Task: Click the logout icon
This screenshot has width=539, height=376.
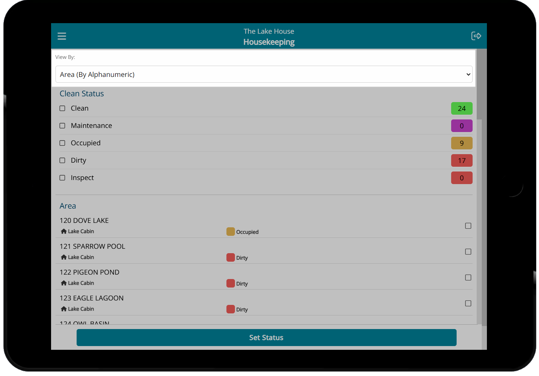Action: (476, 36)
